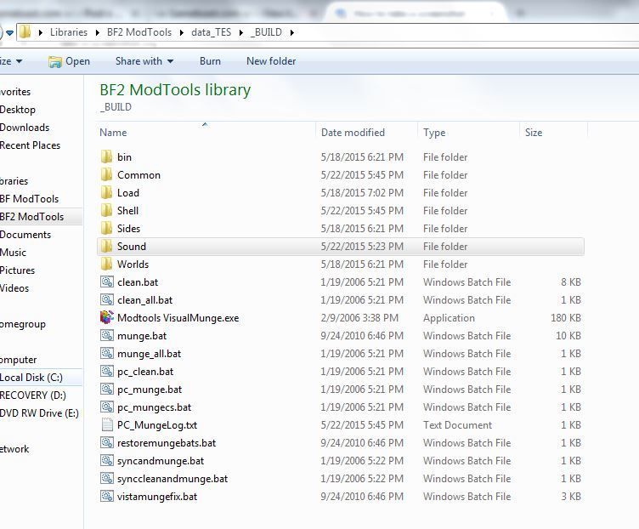Go to Libraries in the address bar

coord(69,32)
